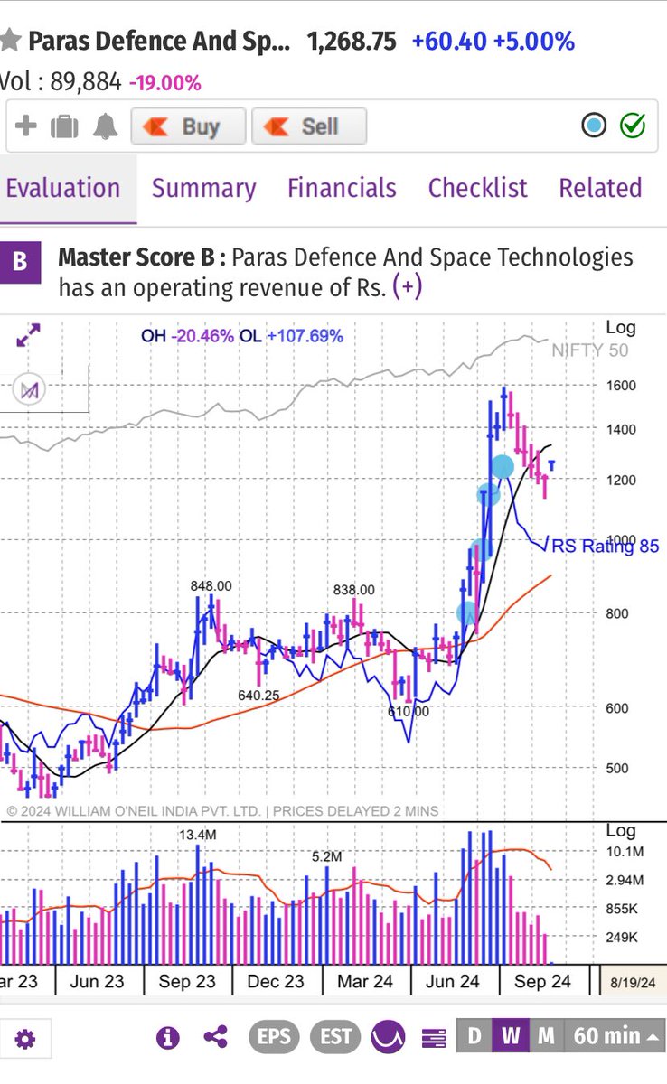The image size is (667, 1084).
Task: Open the Financials tab
Action: [342, 188]
